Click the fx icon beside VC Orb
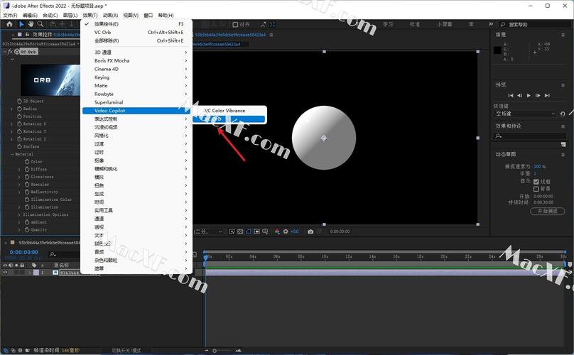The height and width of the screenshot is (355, 574). click(x=10, y=52)
